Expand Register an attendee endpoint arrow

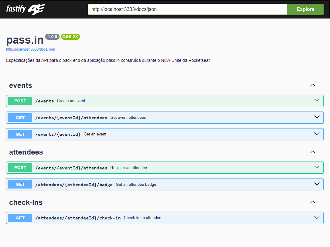317,167
